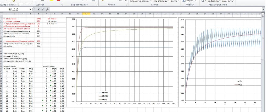The image size is (268, 112).
Task: Click the 'dHmax - максимальная жесткость' cell
Action: pos(16,31)
